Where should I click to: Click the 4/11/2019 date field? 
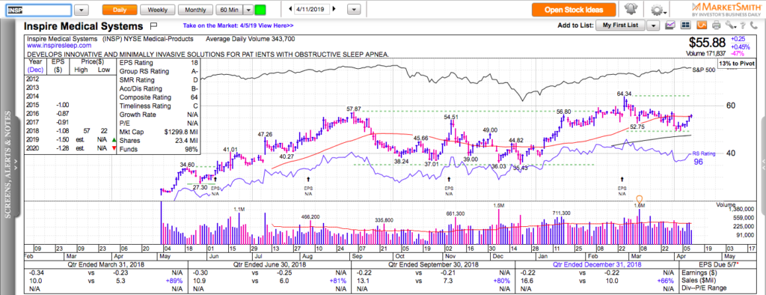[x=313, y=9]
